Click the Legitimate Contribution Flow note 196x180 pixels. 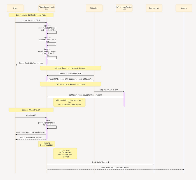click(31, 15)
